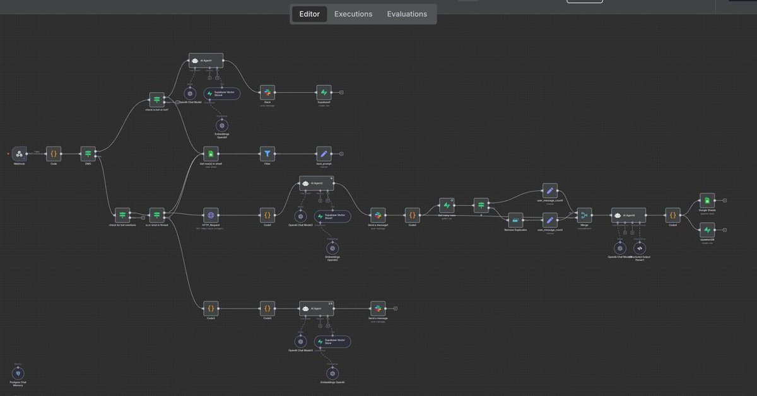
Task: Click the Embeddings OpenAI1 node
Action: [222, 125]
